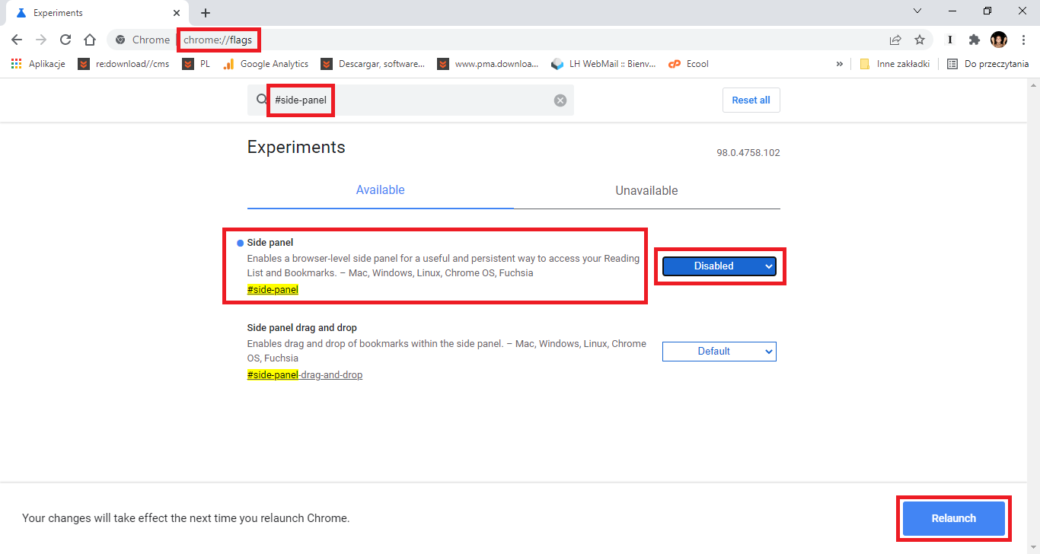
Task: Click the flags search field
Action: (x=410, y=100)
